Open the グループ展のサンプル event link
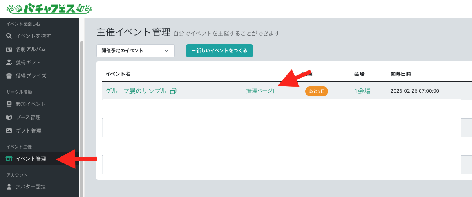The width and height of the screenshot is (472, 197). (x=136, y=91)
